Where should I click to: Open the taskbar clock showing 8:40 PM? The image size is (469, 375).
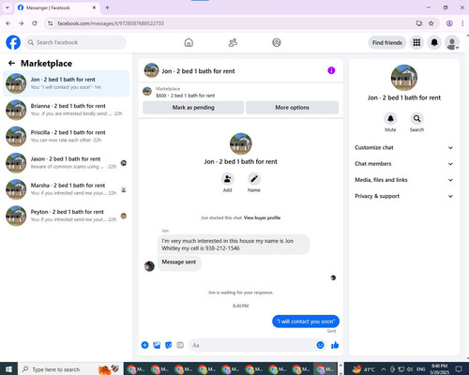(x=439, y=369)
